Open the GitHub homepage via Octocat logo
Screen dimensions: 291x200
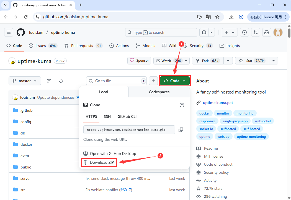[20, 32]
